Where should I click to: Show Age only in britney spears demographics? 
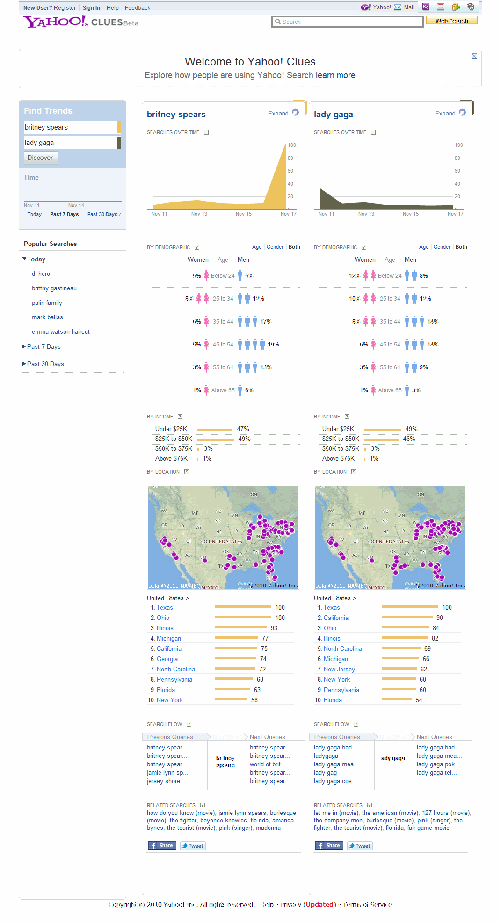coord(256,247)
